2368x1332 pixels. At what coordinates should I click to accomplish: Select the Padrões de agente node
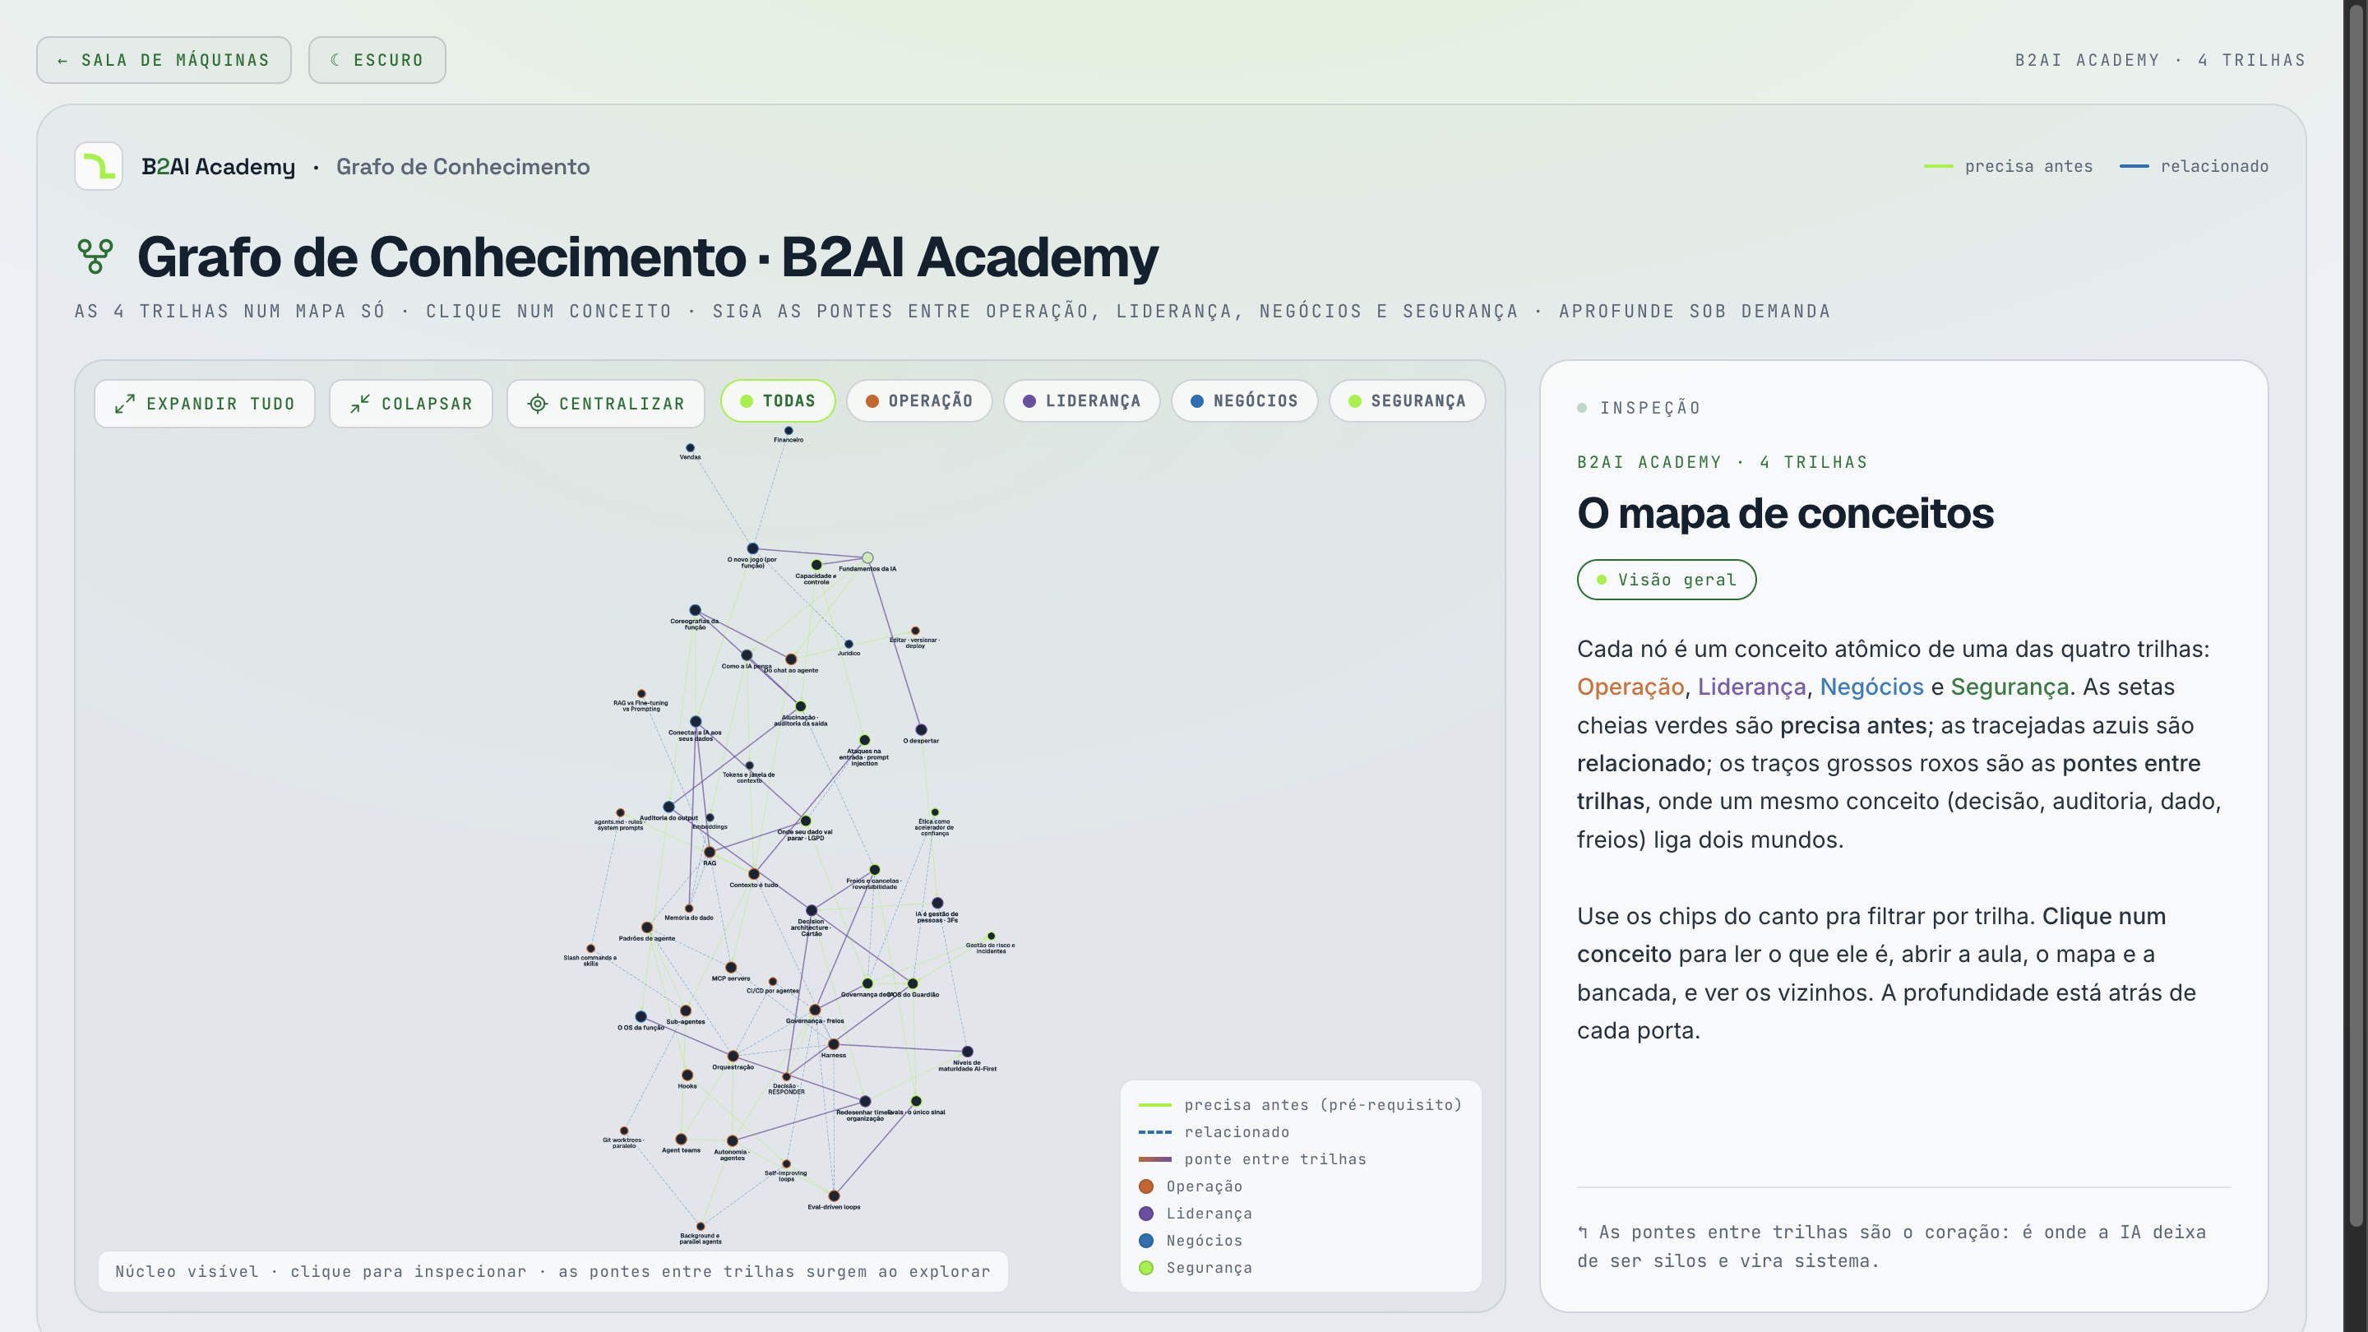click(x=647, y=927)
